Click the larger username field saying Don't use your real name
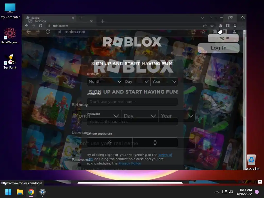Image resolution: width=264 pixels, height=198 pixels. (x=134, y=143)
